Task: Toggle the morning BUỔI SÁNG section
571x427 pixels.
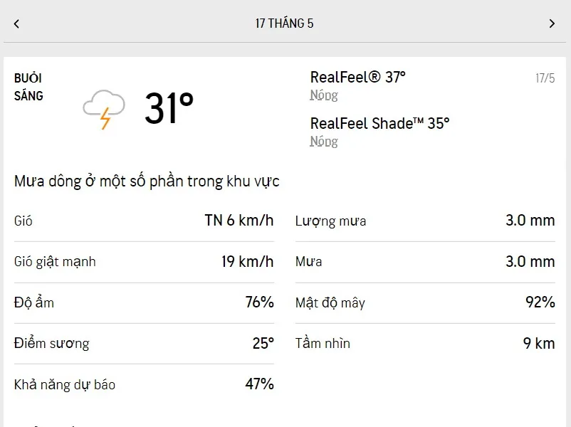Action: point(28,87)
